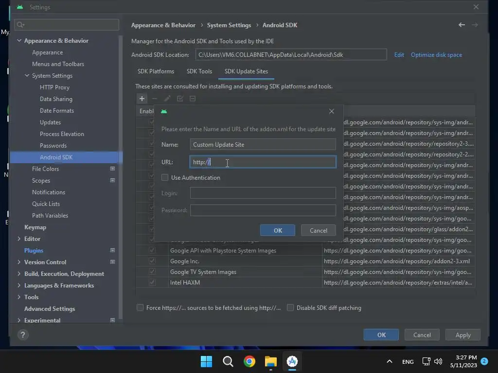Toggle Disable SDK diff patching checkbox
Screen dimensions: 498x373
click(290, 307)
